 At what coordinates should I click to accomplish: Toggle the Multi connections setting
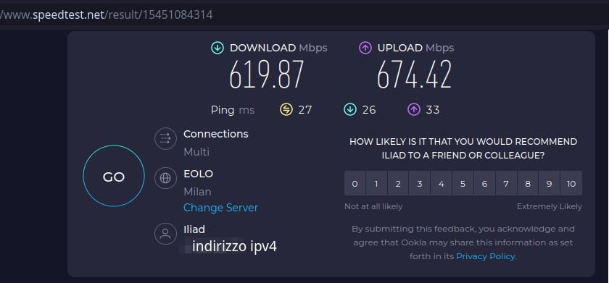(x=196, y=151)
